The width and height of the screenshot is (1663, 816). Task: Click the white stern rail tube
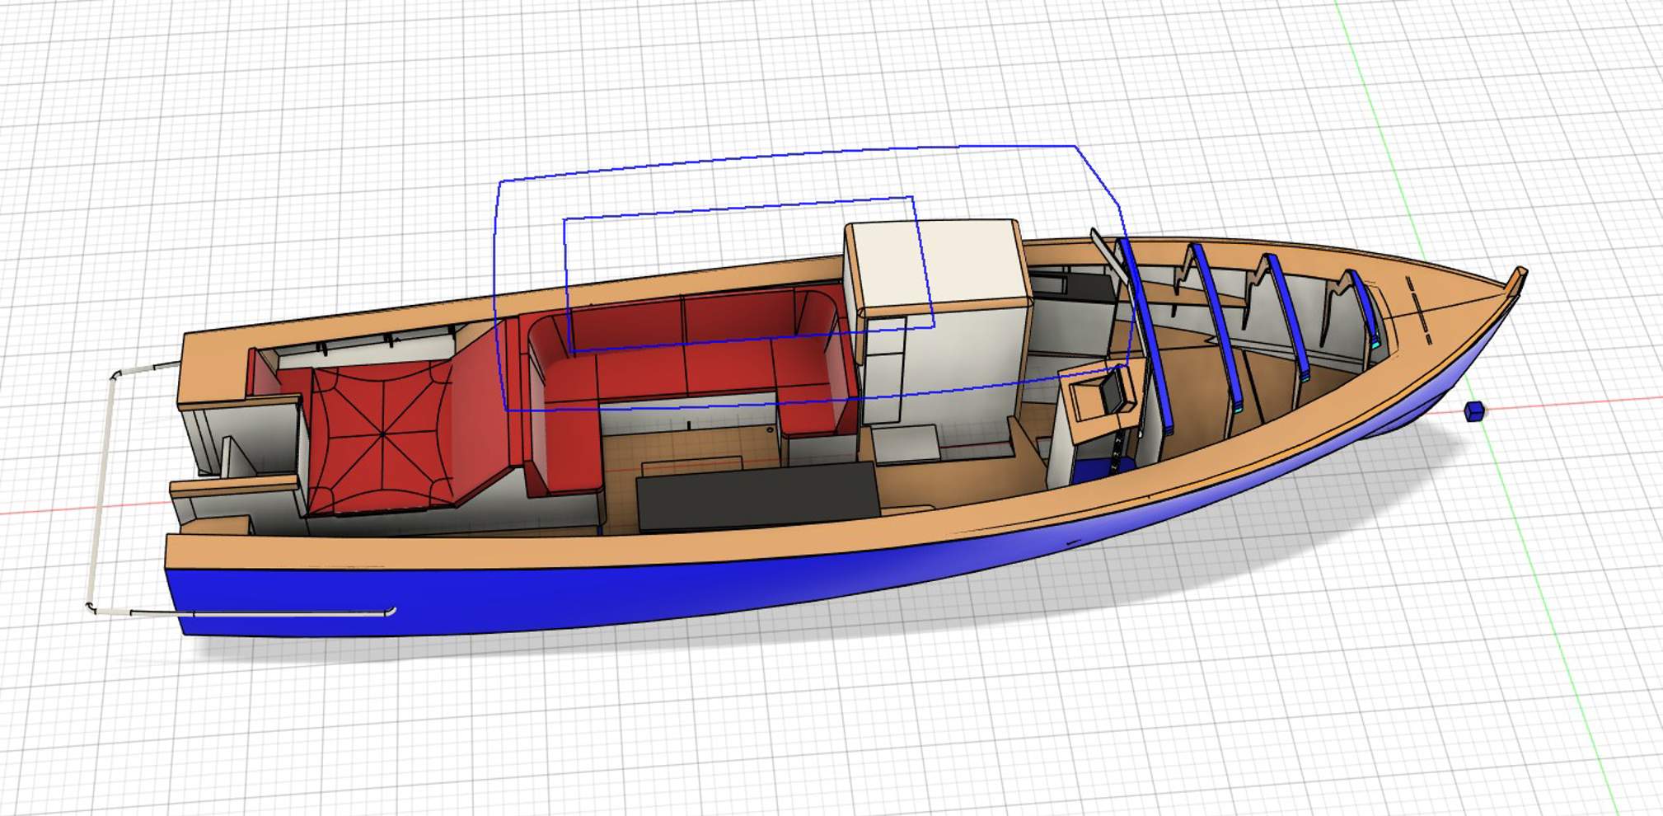[x=99, y=495]
